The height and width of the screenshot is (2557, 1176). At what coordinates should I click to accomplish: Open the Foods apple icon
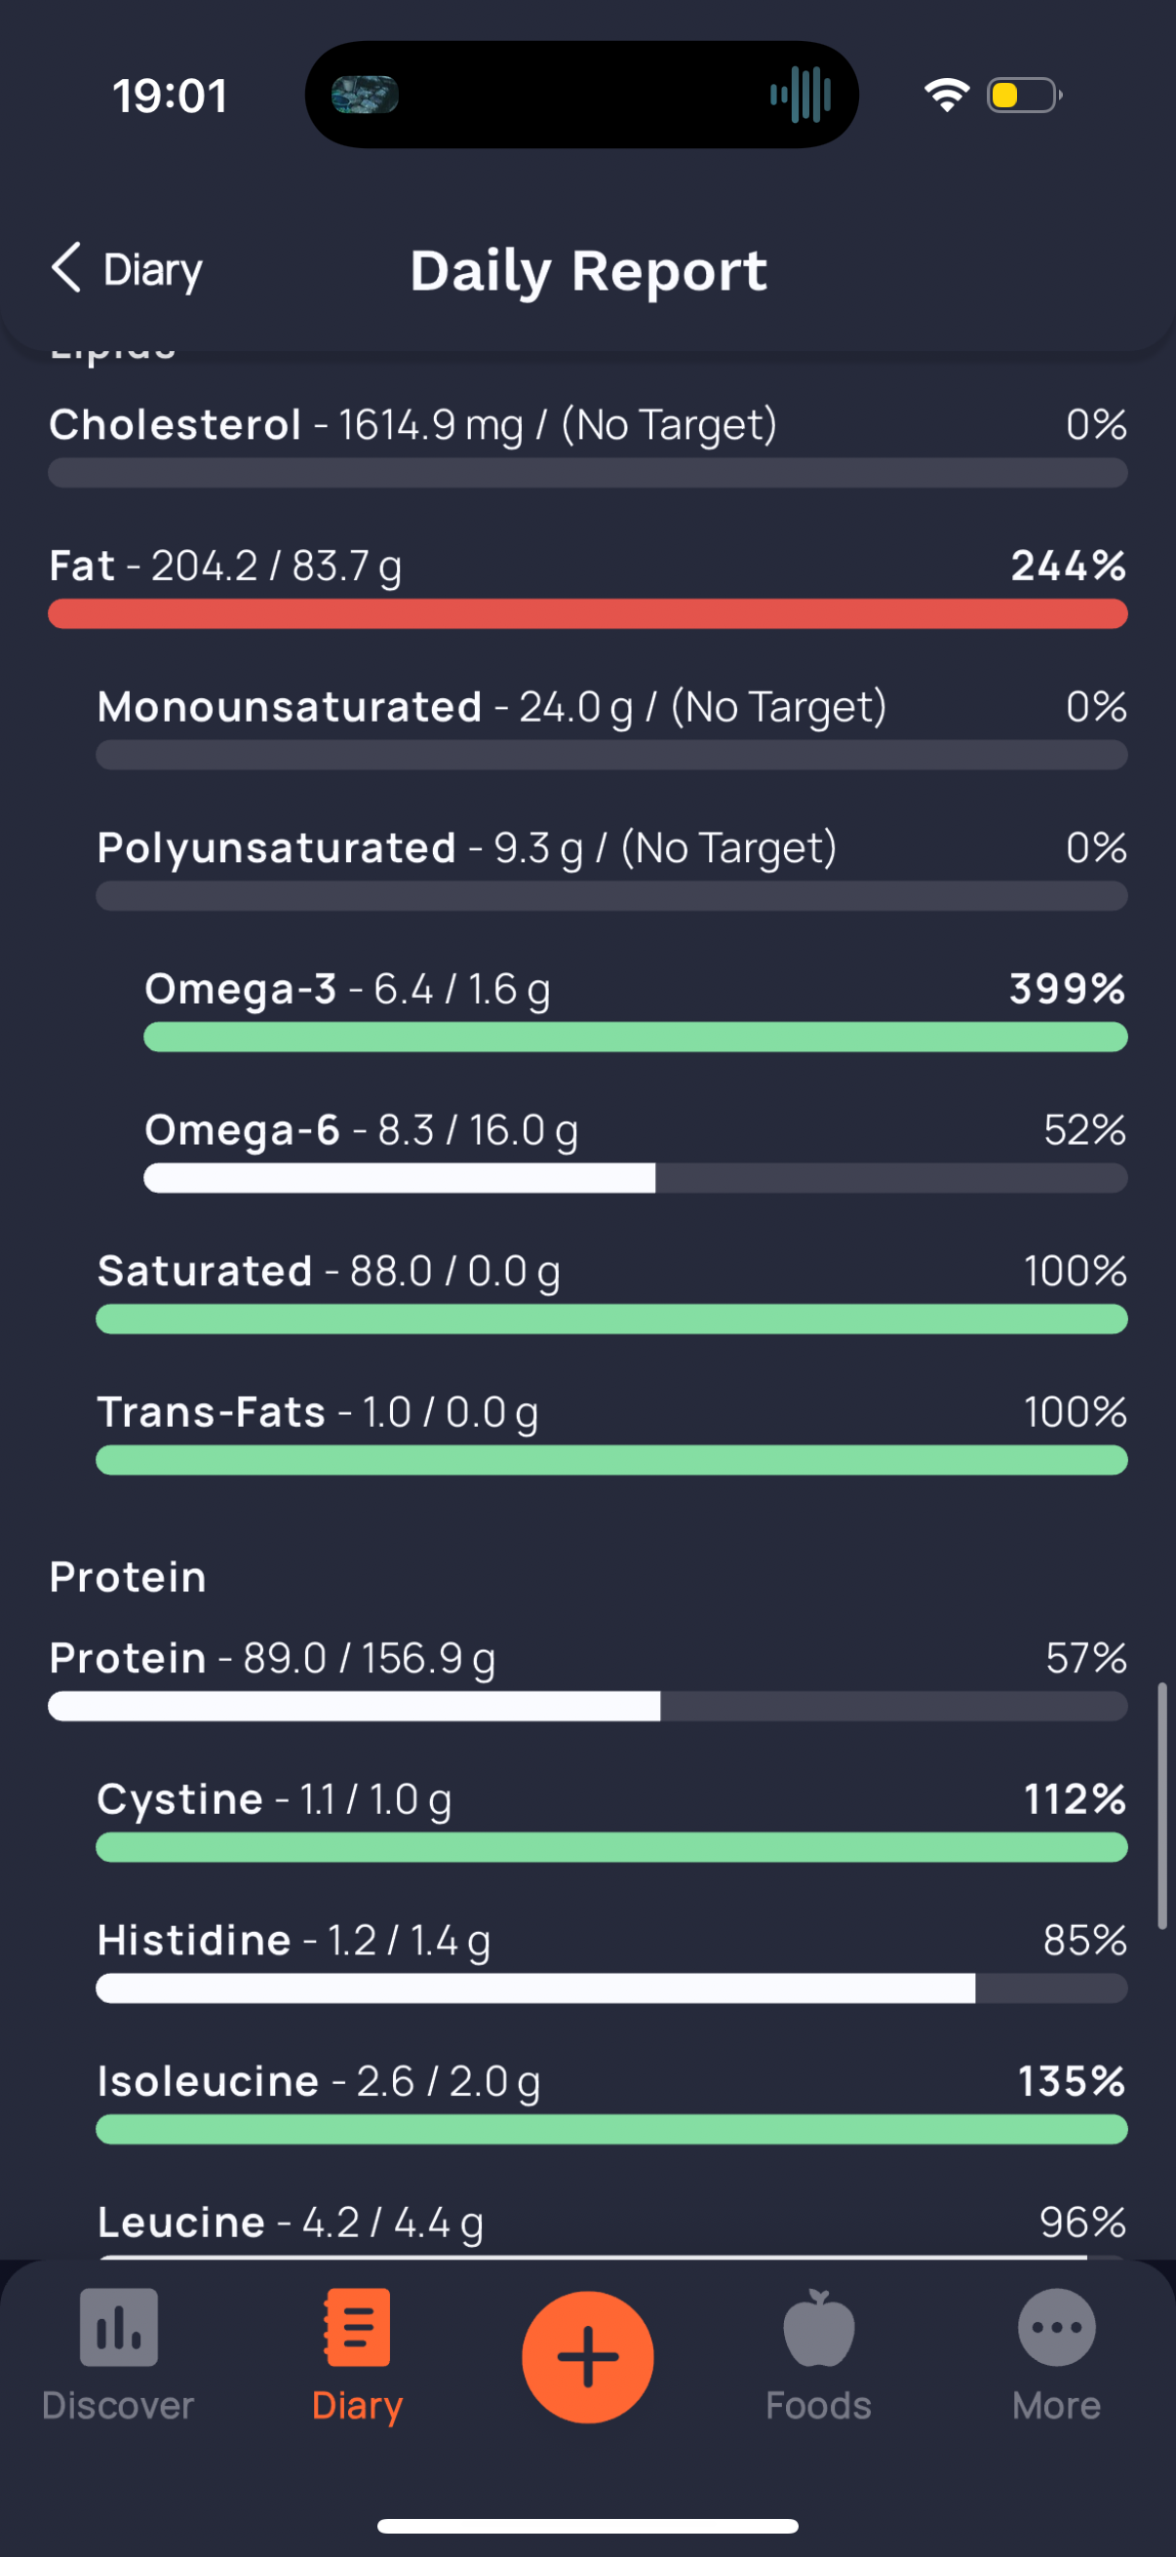tap(818, 2328)
